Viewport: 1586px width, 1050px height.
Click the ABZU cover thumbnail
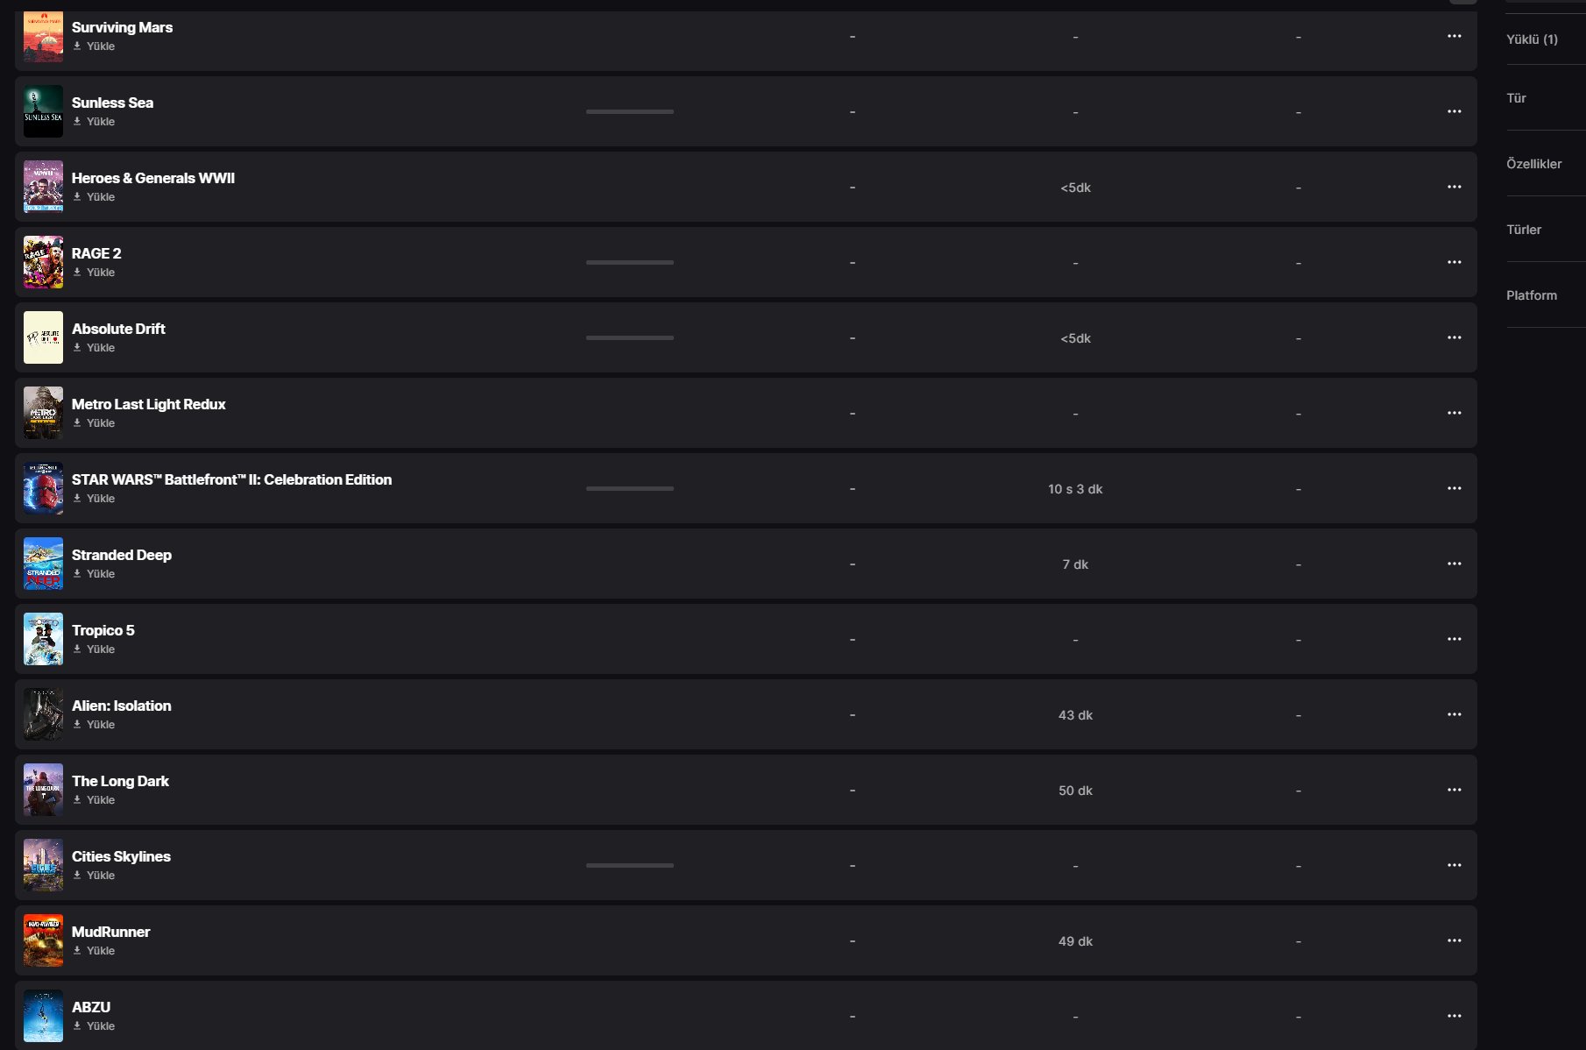tap(43, 1016)
